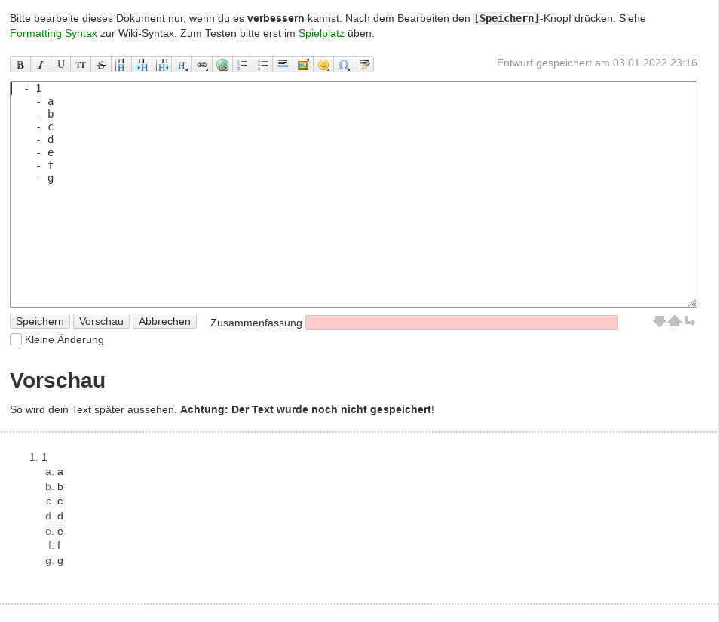This screenshot has width=720, height=622.
Task: Insert a horizontal rule
Action: (283, 65)
